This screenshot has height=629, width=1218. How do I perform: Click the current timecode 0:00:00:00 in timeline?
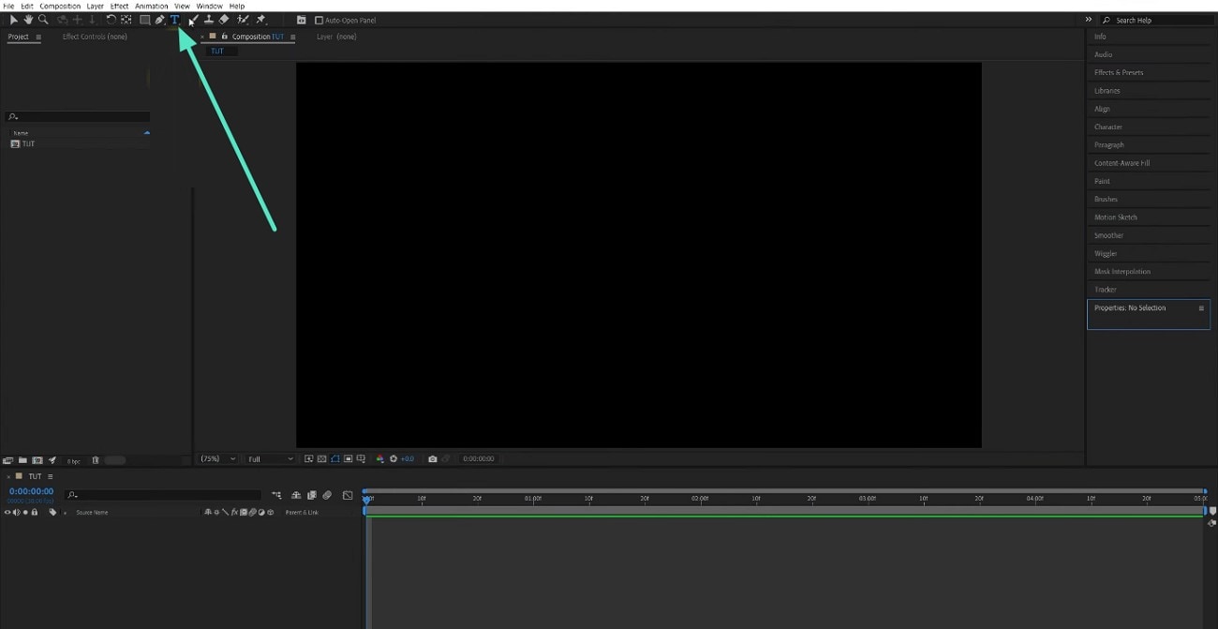point(31,491)
